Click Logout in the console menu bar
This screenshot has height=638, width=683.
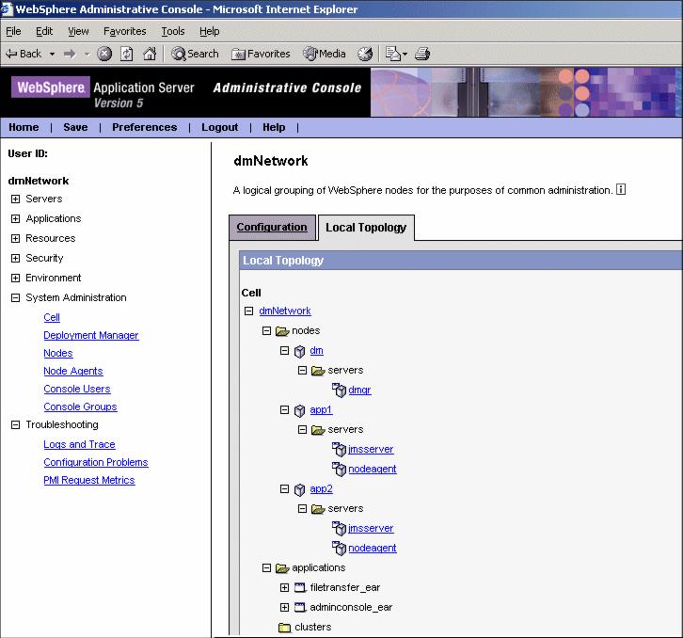pyautogui.click(x=219, y=127)
